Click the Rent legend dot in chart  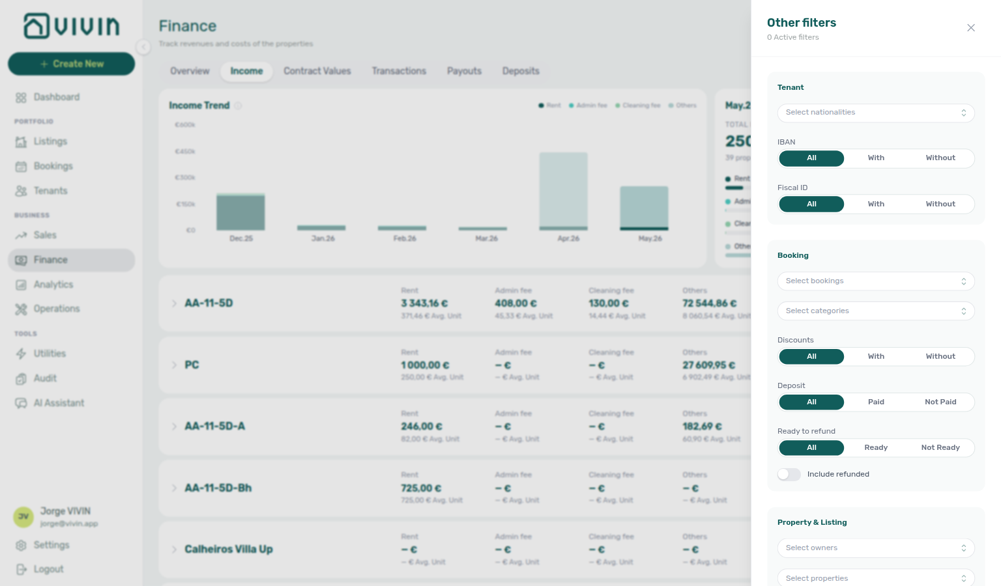point(541,105)
